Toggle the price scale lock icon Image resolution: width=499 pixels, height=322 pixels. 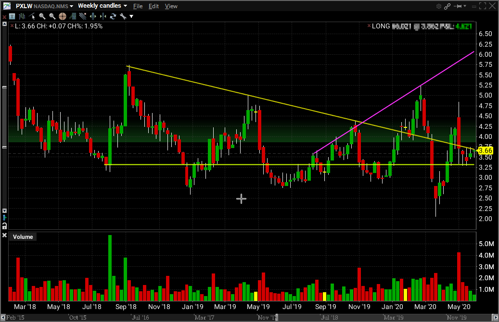point(4,226)
